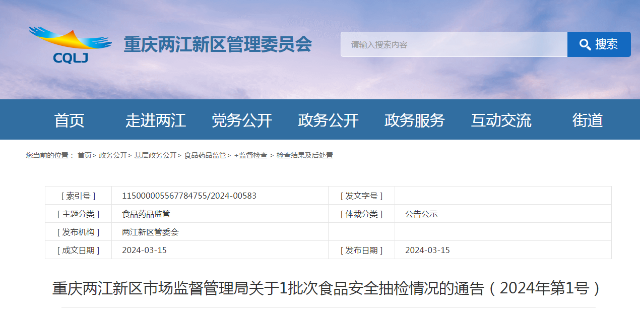Click the 您当前的位置 label
This screenshot has width=640, height=309.
pos(50,155)
